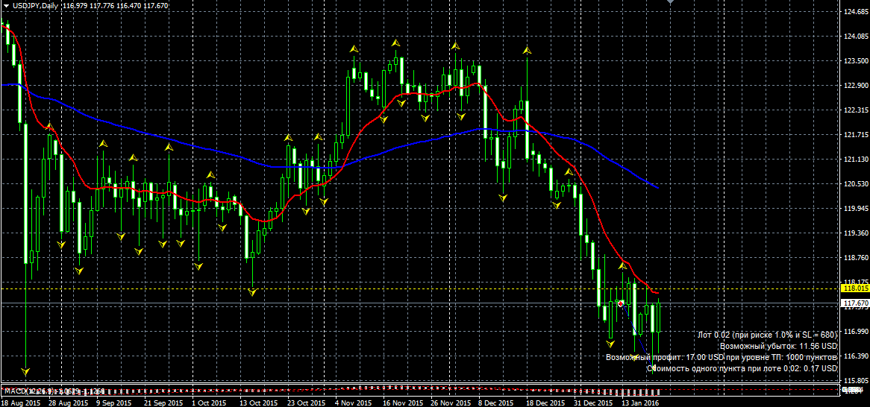The width and height of the screenshot is (870, 407).
Task: Click the 124.085 price scale value
Action: (855, 36)
